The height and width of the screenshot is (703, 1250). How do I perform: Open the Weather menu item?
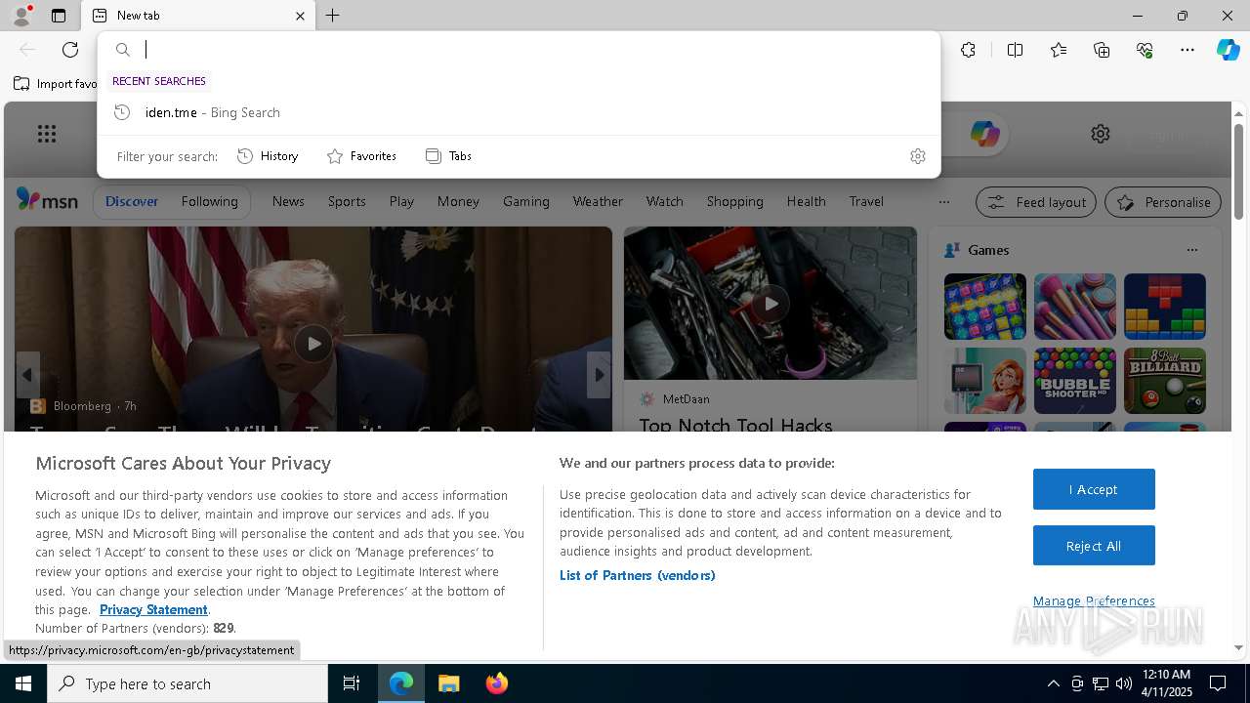[598, 201]
